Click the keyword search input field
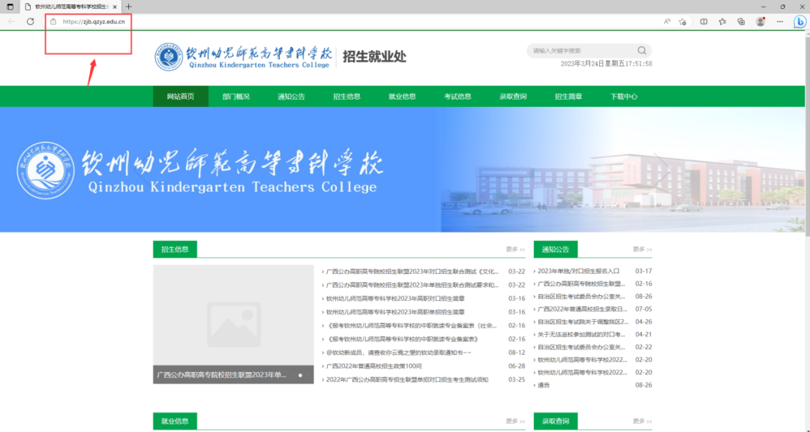Image resolution: width=810 pixels, height=432 pixels. (x=581, y=51)
